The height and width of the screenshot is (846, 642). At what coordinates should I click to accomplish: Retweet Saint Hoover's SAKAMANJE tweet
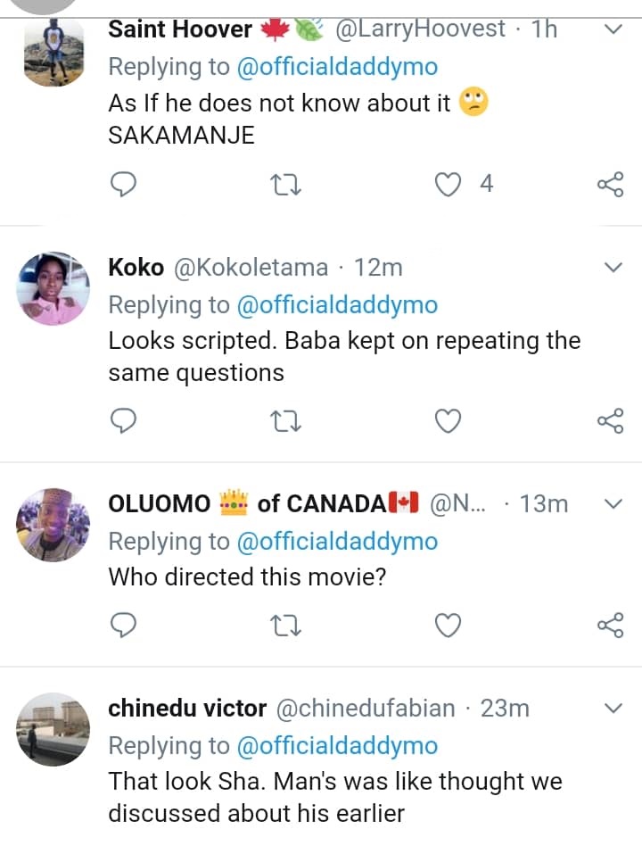(x=284, y=185)
